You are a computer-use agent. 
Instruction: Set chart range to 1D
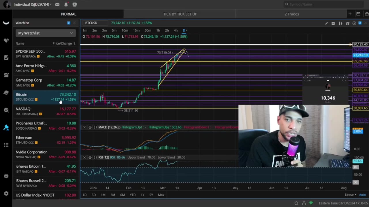coord(84,195)
